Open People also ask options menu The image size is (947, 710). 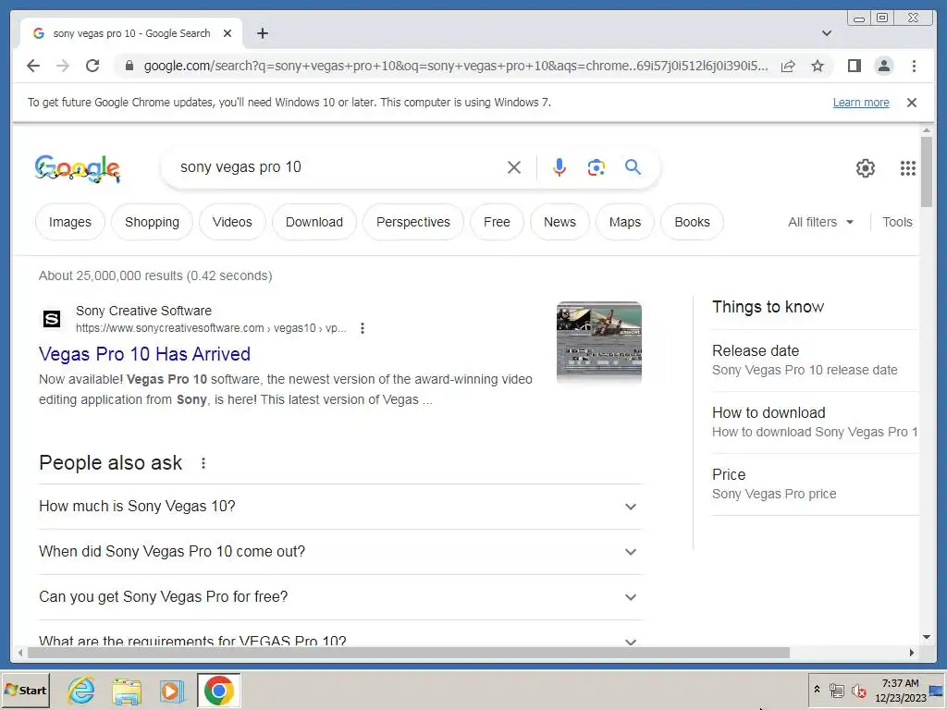(x=203, y=463)
